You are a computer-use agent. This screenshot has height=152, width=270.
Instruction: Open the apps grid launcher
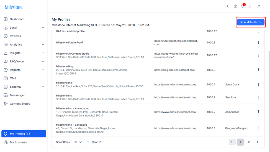(x=249, y=6)
